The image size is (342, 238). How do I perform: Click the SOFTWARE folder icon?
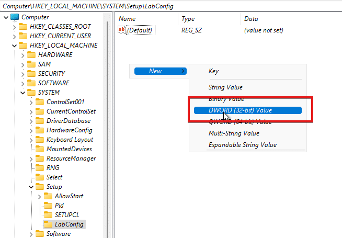pos(31,83)
